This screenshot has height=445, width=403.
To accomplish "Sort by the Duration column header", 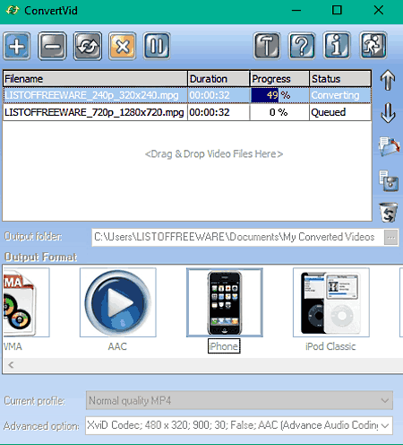I will pyautogui.click(x=219, y=79).
